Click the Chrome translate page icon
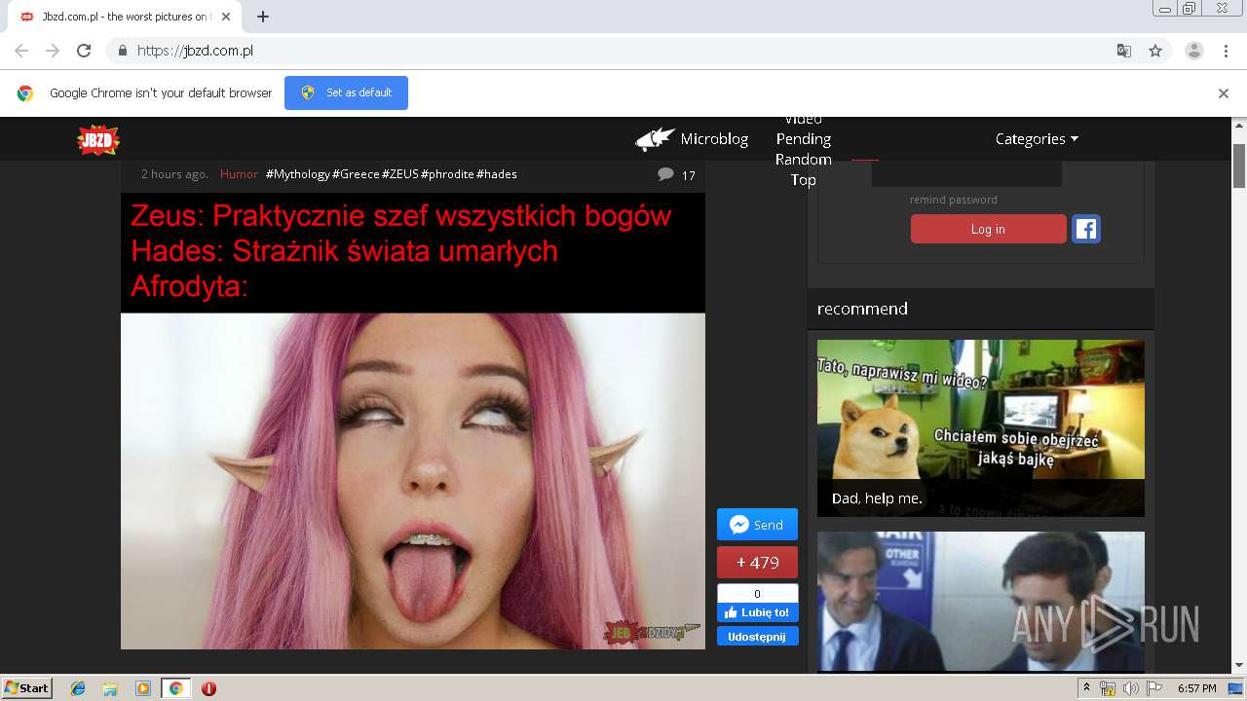Viewport: 1247px width, 701px height. pos(1123,51)
